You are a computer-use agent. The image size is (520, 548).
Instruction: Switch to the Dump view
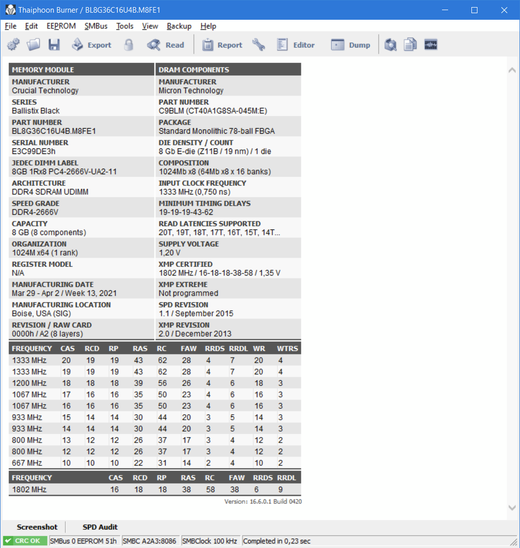click(350, 45)
